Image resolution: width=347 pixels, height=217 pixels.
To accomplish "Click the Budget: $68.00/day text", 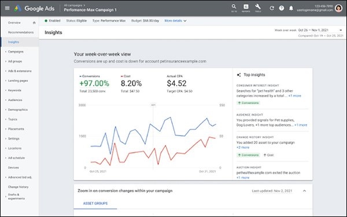I will (x=145, y=21).
